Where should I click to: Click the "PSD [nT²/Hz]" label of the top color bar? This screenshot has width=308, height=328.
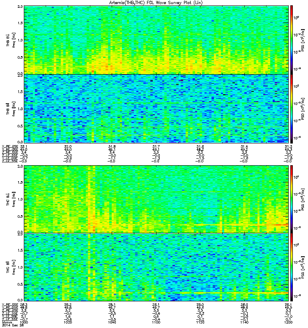click(303, 40)
